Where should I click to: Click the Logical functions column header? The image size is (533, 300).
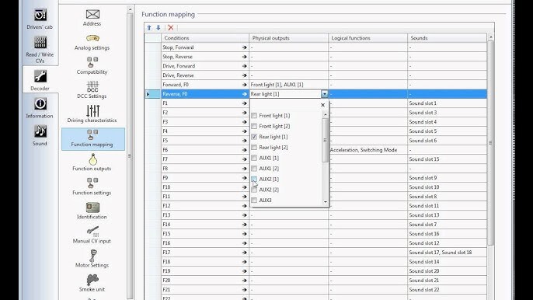pos(368,38)
